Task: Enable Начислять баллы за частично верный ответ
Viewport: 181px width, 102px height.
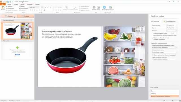Action: pyautogui.click(x=152, y=35)
